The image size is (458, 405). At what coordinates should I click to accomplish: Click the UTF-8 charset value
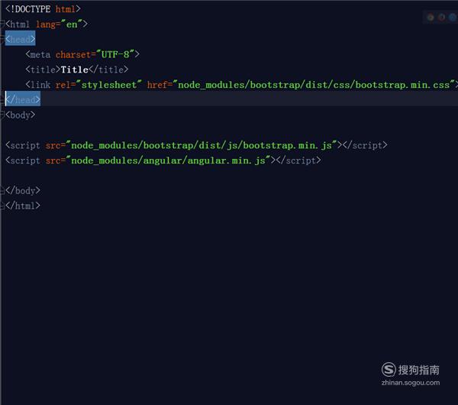click(115, 54)
